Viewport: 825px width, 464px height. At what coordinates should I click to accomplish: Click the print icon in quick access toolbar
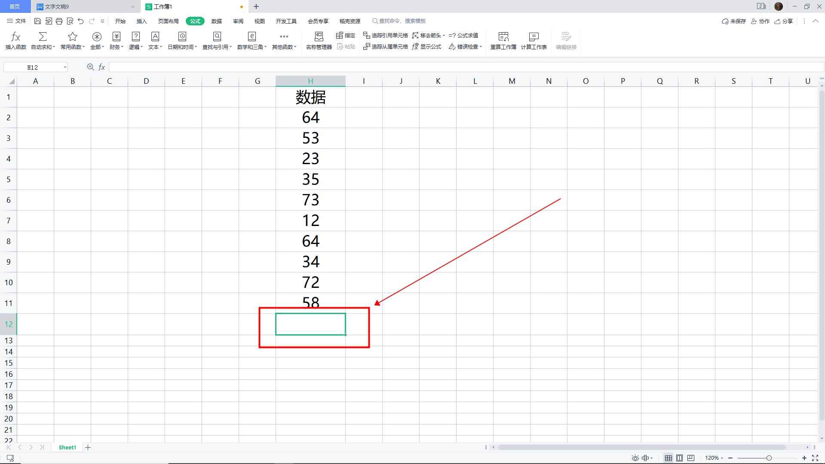59,21
